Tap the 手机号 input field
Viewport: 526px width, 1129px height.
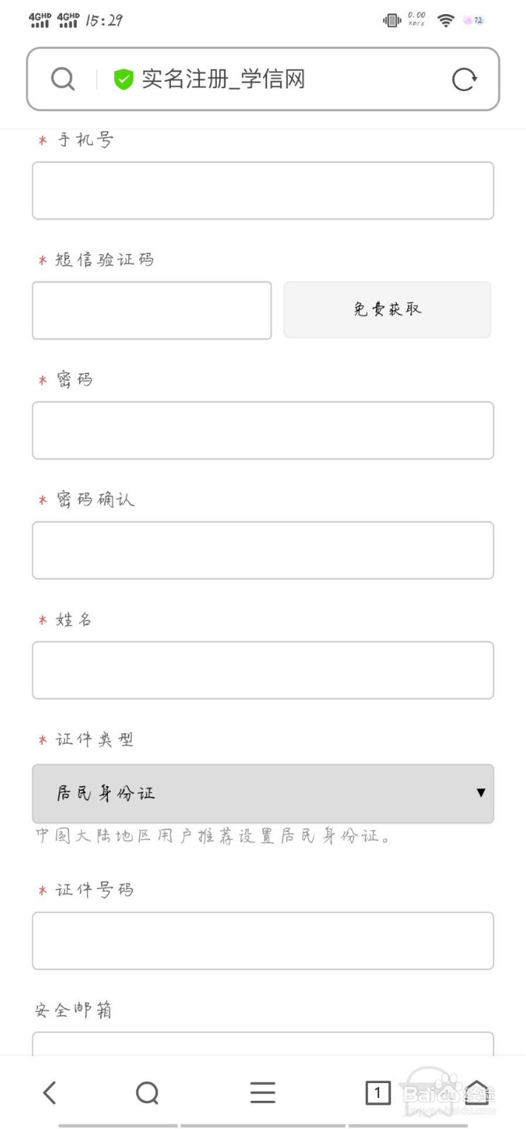point(263,191)
